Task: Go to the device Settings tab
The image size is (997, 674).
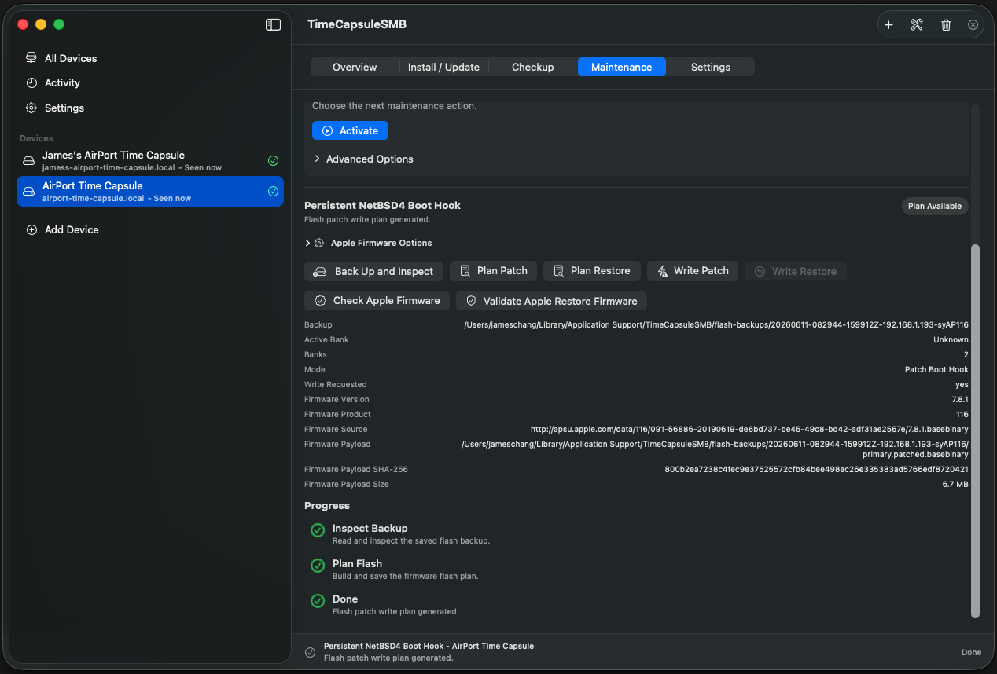Action: click(x=711, y=68)
